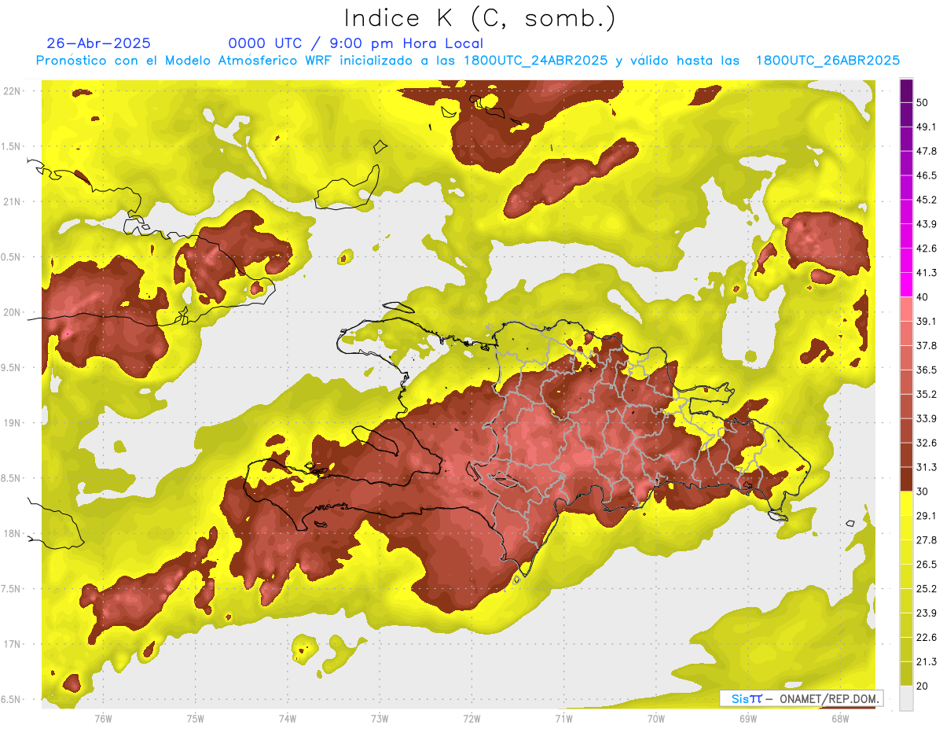Click longitude axis label "75W"
The height and width of the screenshot is (729, 943).
[196, 719]
